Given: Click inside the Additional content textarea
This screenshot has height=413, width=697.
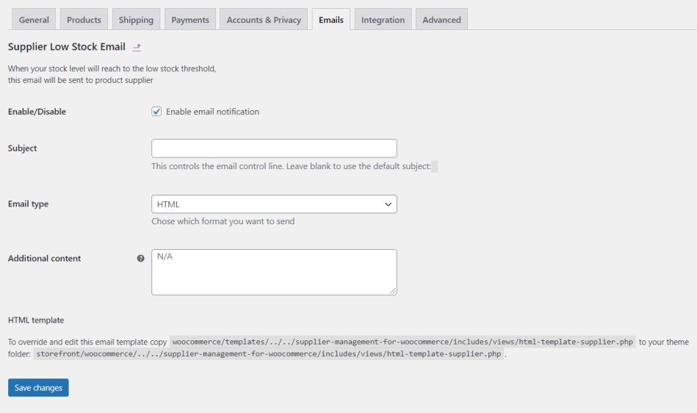Looking at the screenshot, I should (274, 272).
